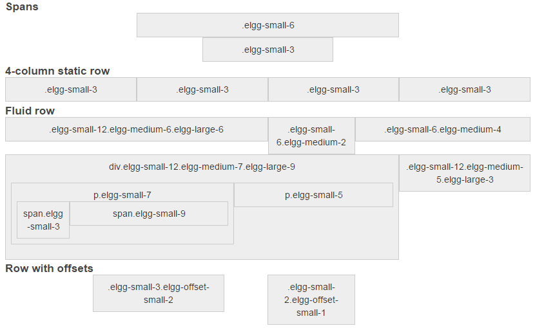Select the p.elgg-small-5 box

pyautogui.click(x=313, y=195)
